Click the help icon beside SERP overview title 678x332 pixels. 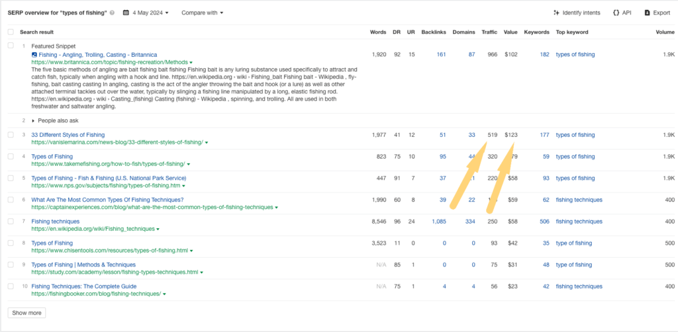(x=112, y=13)
